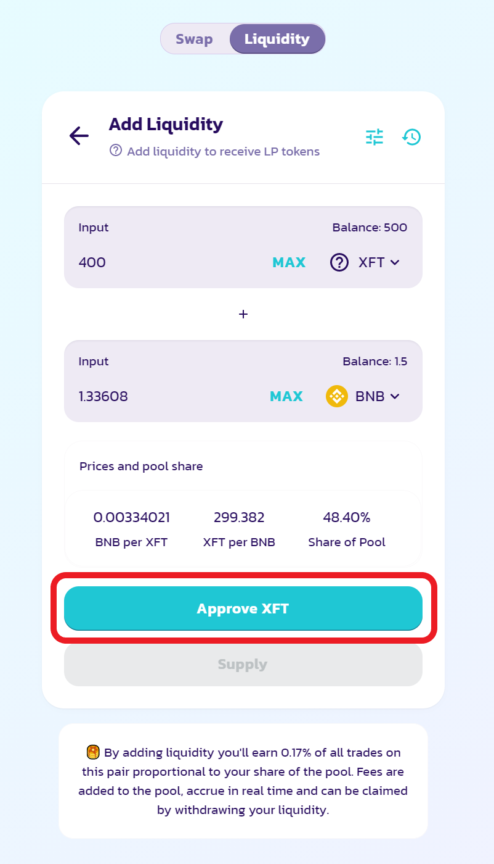Open transaction settings sliders icon
This screenshot has width=494, height=864.
tap(375, 136)
